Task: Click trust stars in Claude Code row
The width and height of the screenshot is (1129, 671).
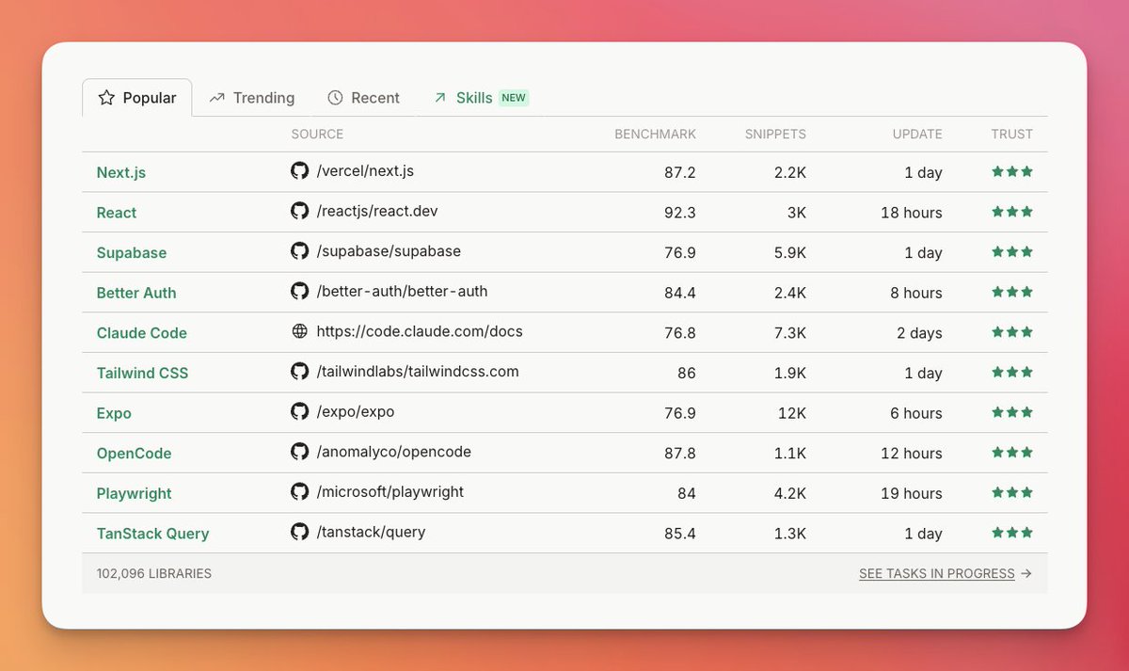Action: tap(1012, 331)
